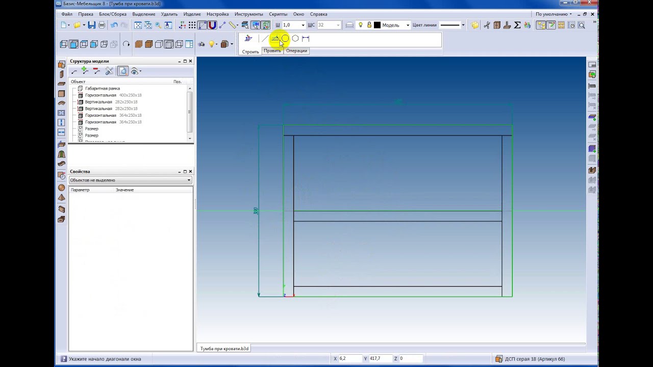
Task: Click the scroll down arrow of model tree
Action: 190,138
